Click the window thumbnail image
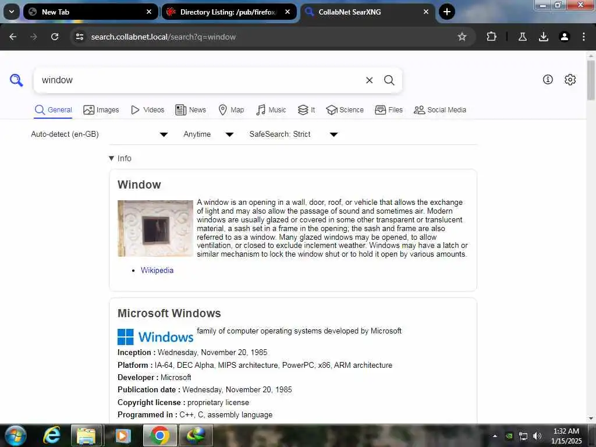This screenshot has width=596, height=447. 155,228
